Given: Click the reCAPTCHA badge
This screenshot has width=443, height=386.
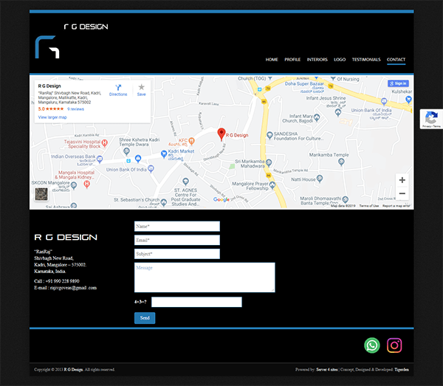Looking at the screenshot, I should pyautogui.click(x=431, y=119).
